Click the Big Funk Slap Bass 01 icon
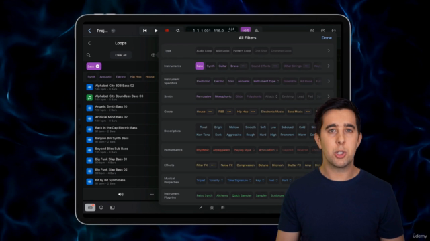The height and width of the screenshot is (241, 430). (x=89, y=161)
